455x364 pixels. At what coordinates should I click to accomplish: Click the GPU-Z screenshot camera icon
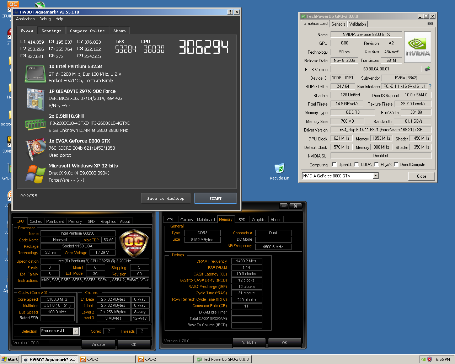(430, 23)
